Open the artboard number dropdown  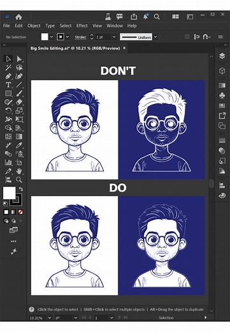click(x=111, y=317)
